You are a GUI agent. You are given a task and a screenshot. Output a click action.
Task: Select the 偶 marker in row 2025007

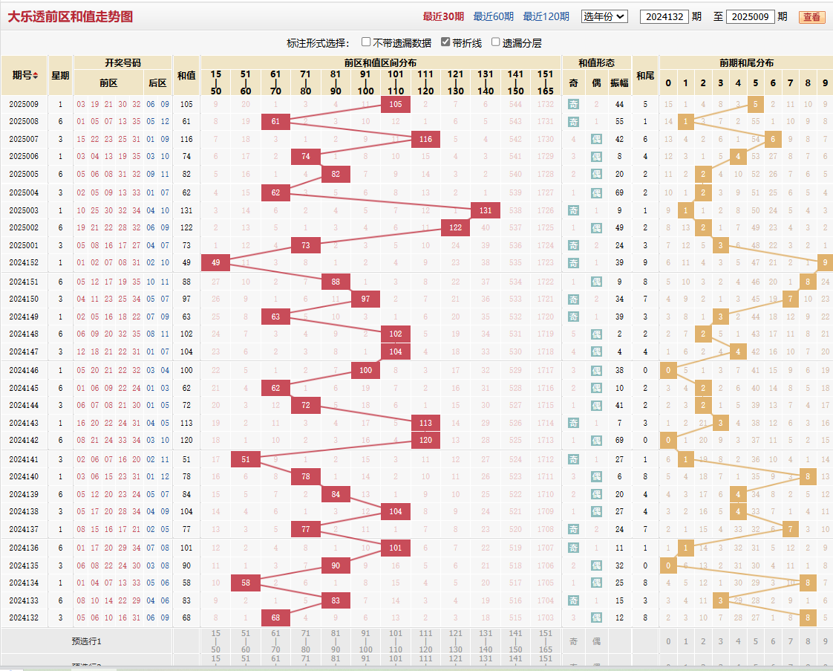[596, 139]
